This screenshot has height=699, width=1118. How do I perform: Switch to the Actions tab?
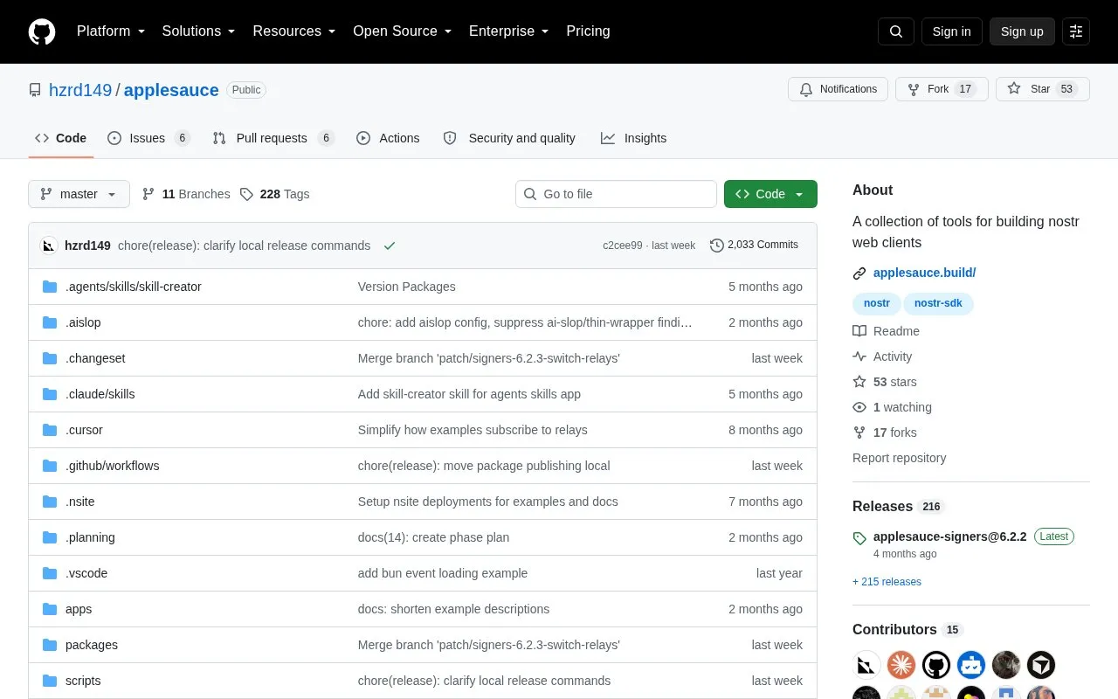tap(388, 138)
